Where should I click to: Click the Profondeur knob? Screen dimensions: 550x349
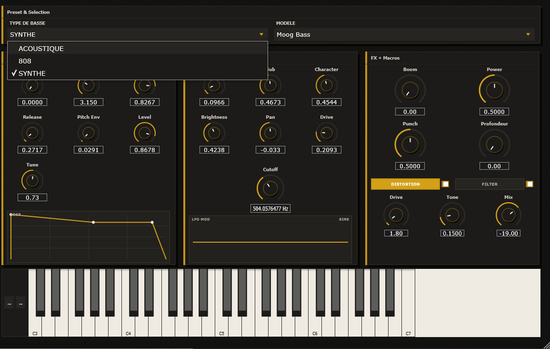coord(494,144)
